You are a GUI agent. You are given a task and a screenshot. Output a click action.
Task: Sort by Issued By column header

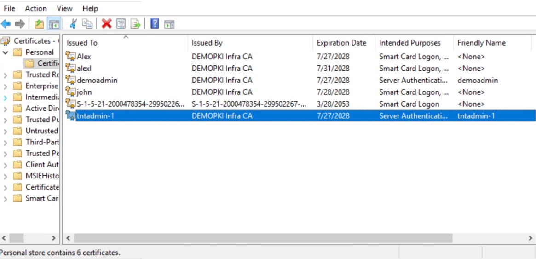(x=250, y=43)
